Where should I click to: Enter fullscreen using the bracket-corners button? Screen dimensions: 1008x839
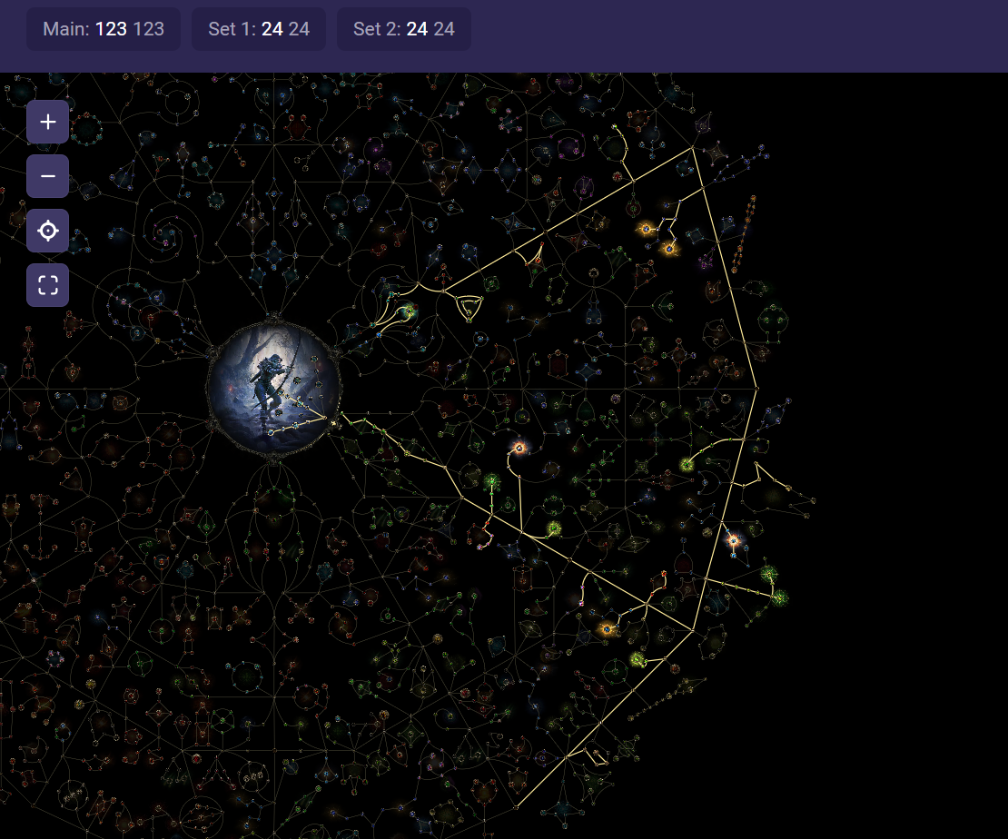pos(47,285)
